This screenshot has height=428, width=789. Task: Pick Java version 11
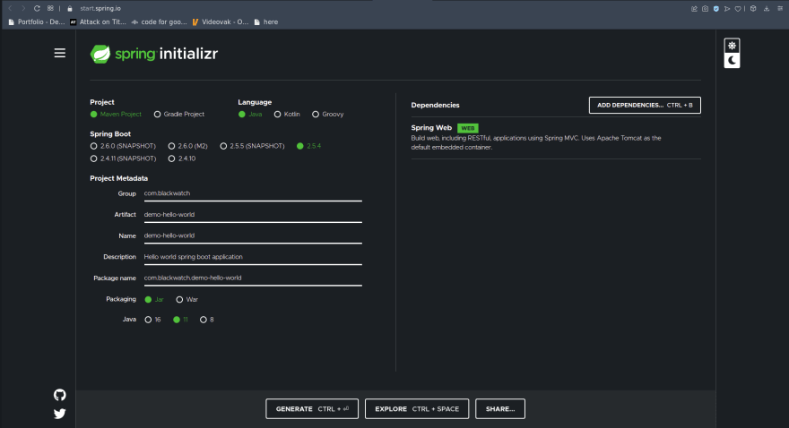[x=180, y=320]
